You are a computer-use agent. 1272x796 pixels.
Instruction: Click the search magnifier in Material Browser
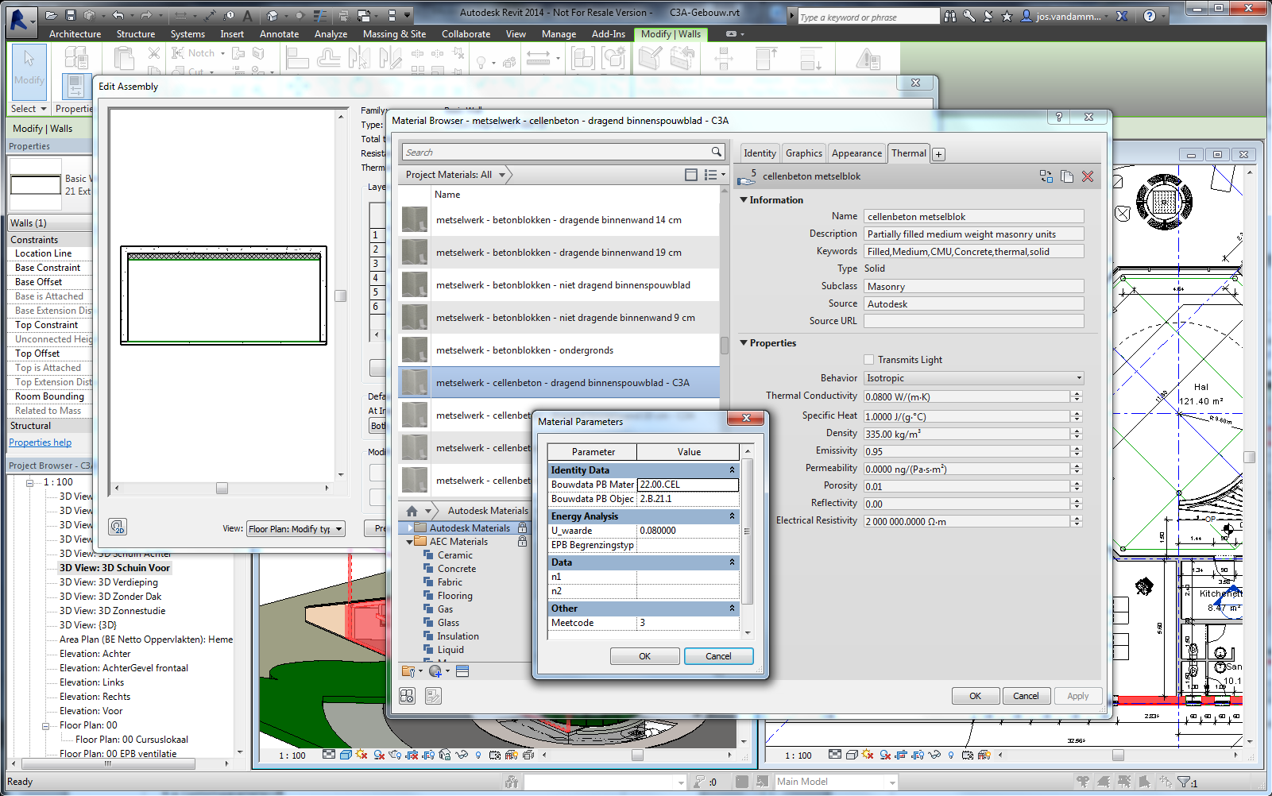pos(717,152)
